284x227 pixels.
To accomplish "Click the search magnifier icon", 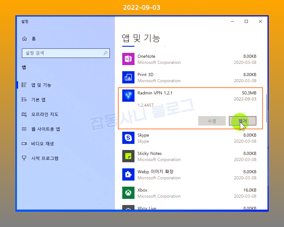I will [105, 53].
